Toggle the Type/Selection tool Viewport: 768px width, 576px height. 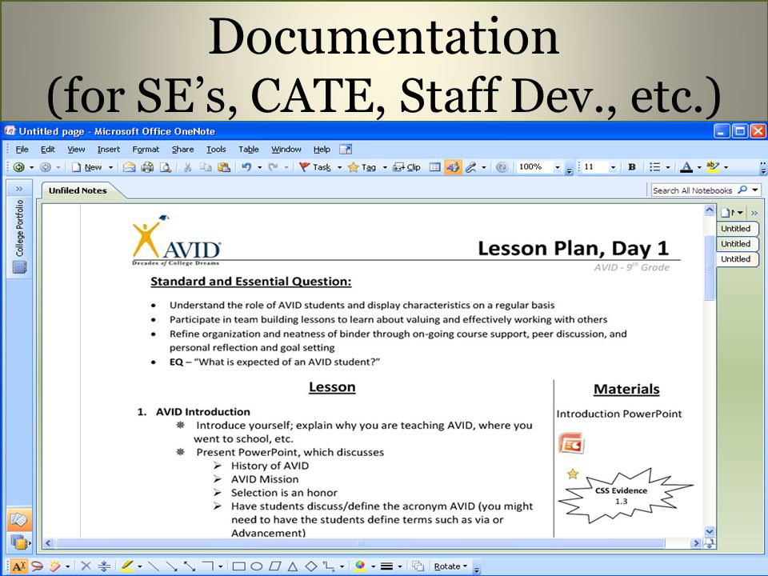(x=18, y=566)
